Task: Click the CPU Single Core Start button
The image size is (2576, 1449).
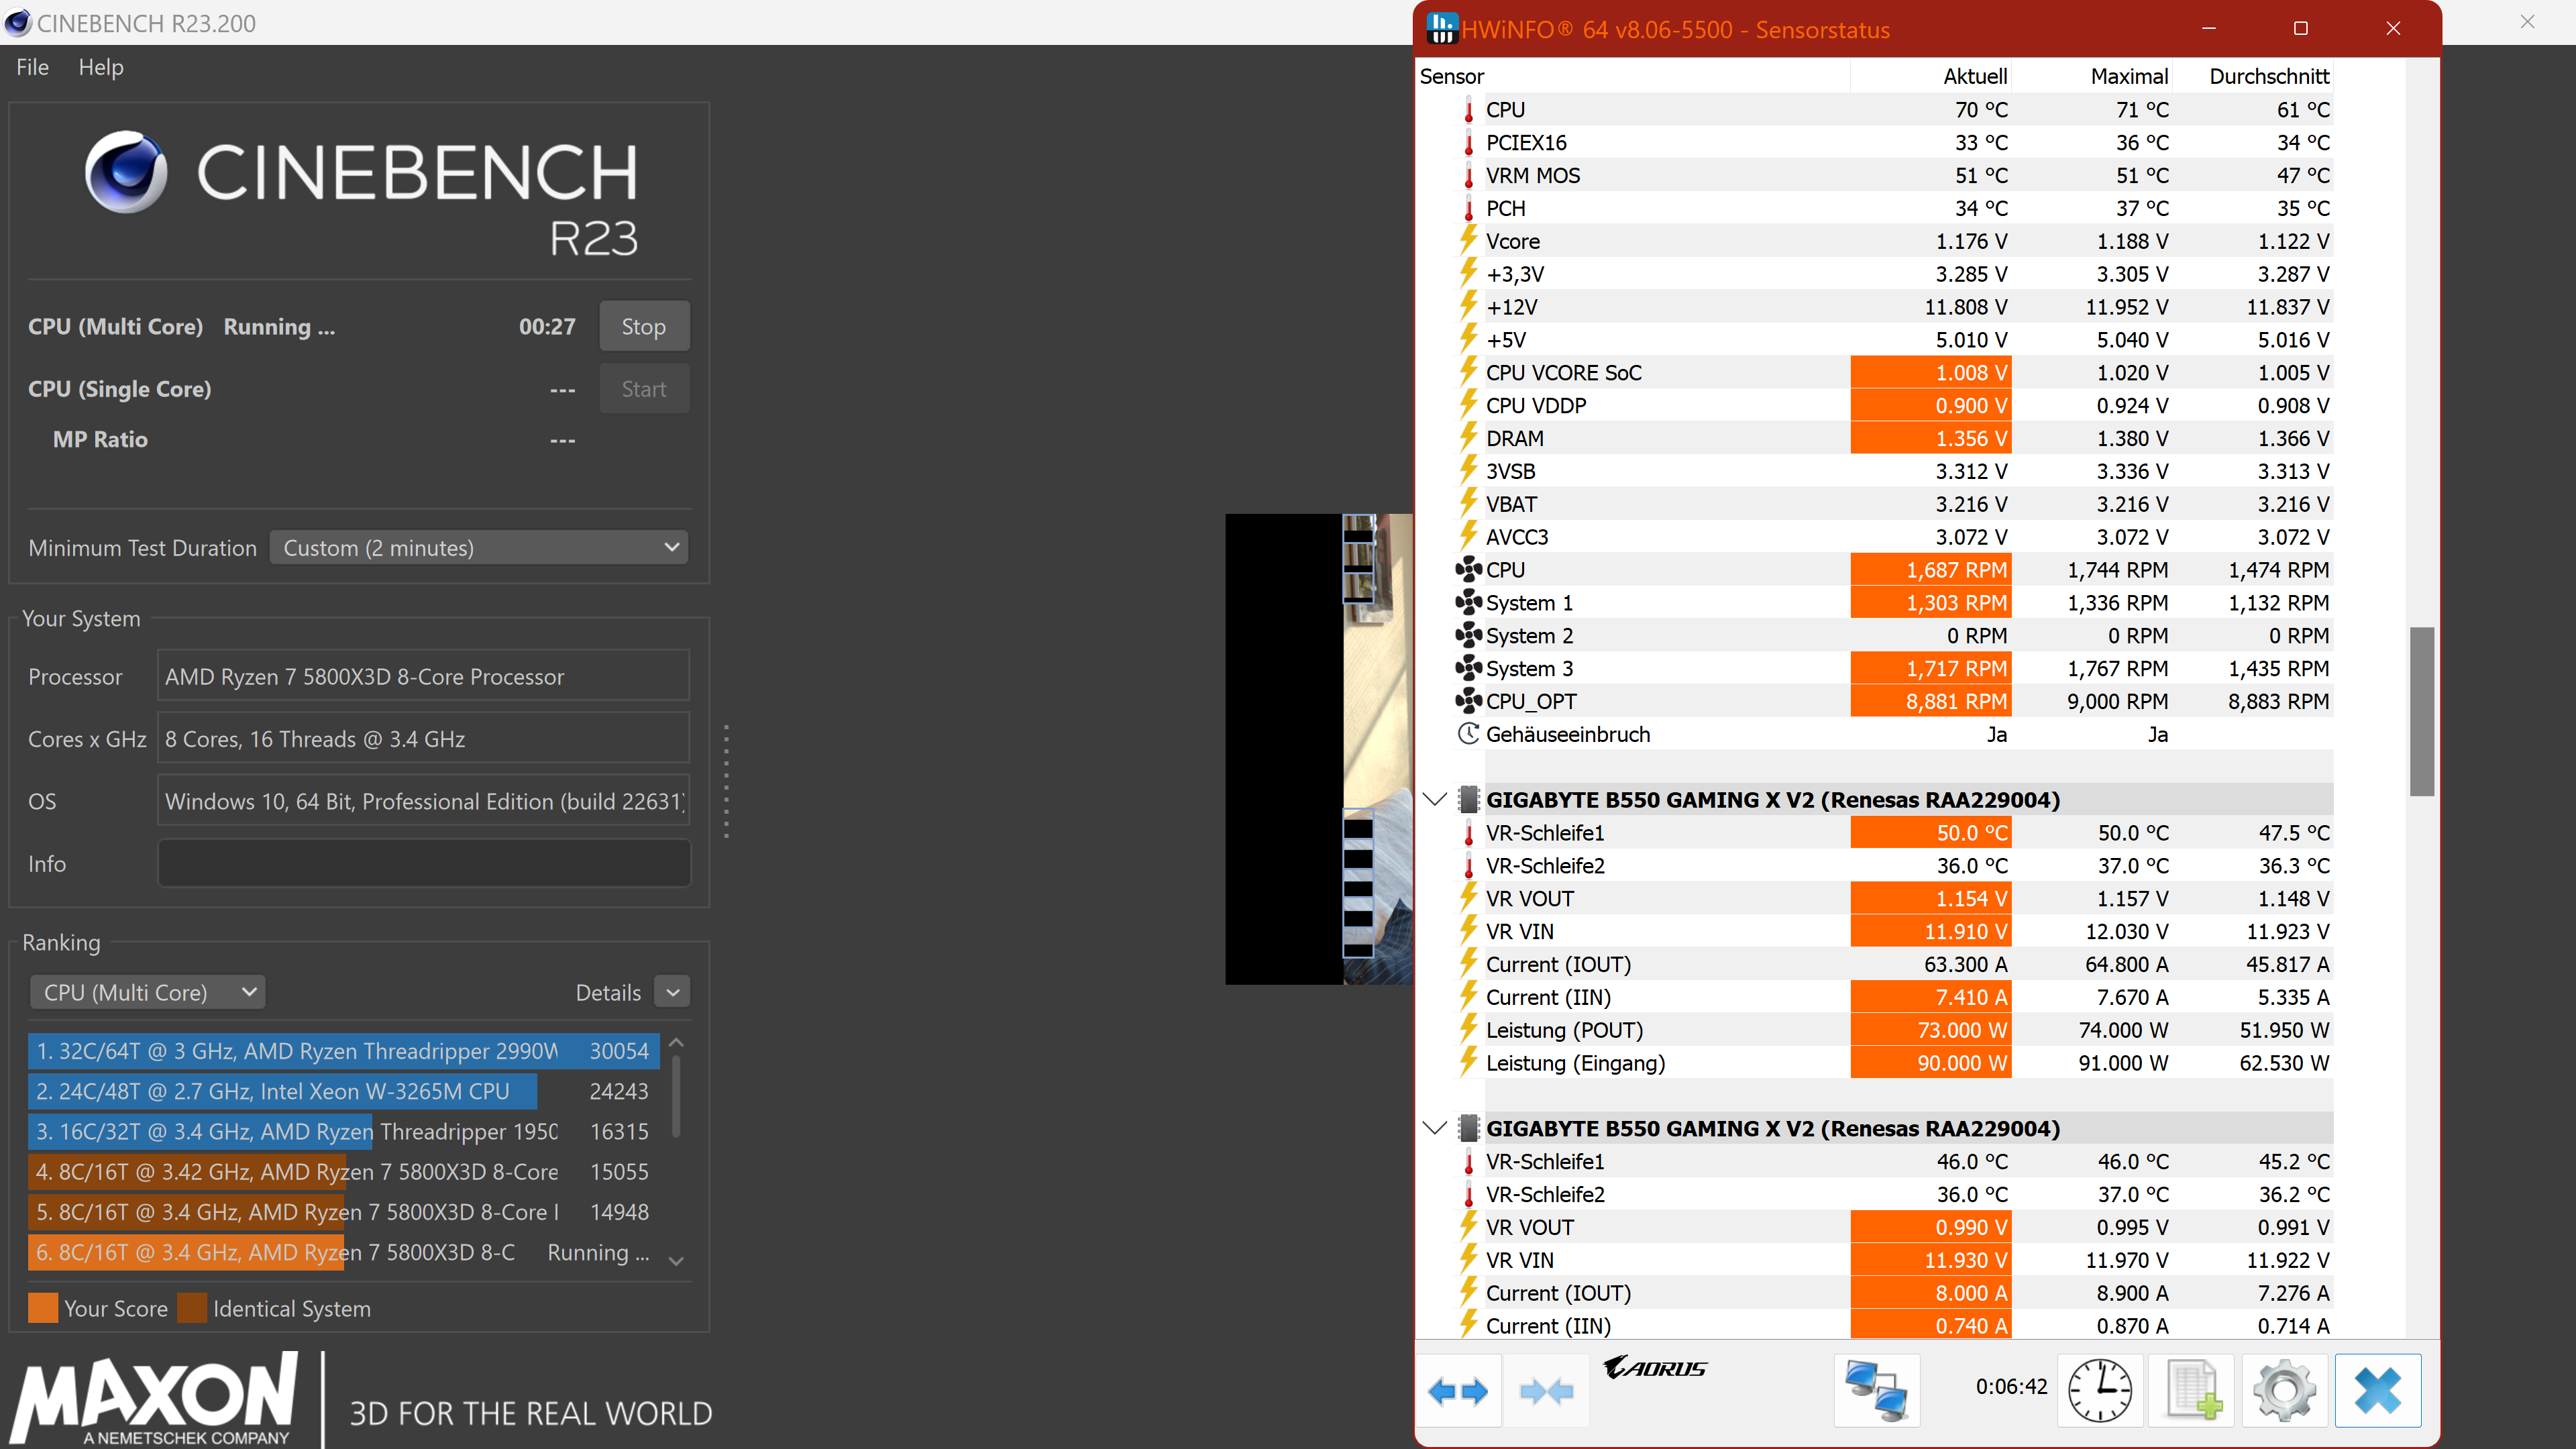Action: click(x=643, y=389)
